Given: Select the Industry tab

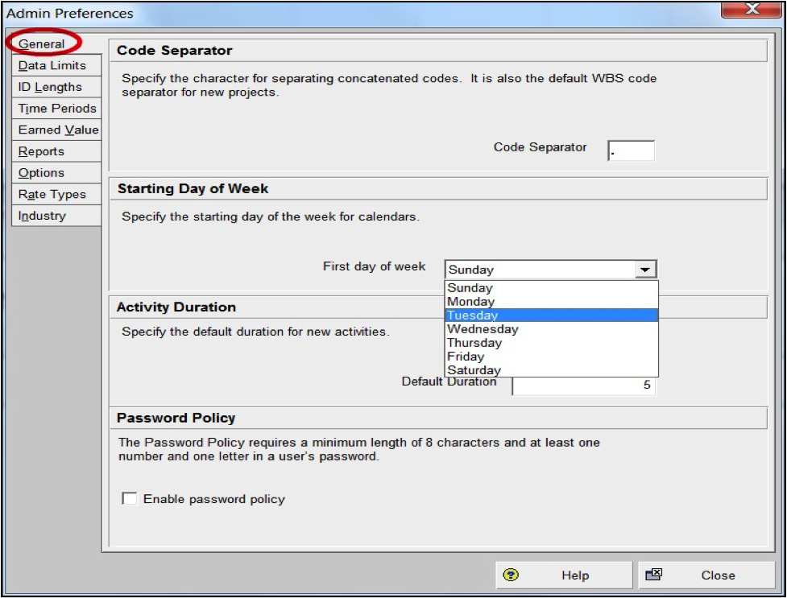Looking at the screenshot, I should tap(56, 216).
